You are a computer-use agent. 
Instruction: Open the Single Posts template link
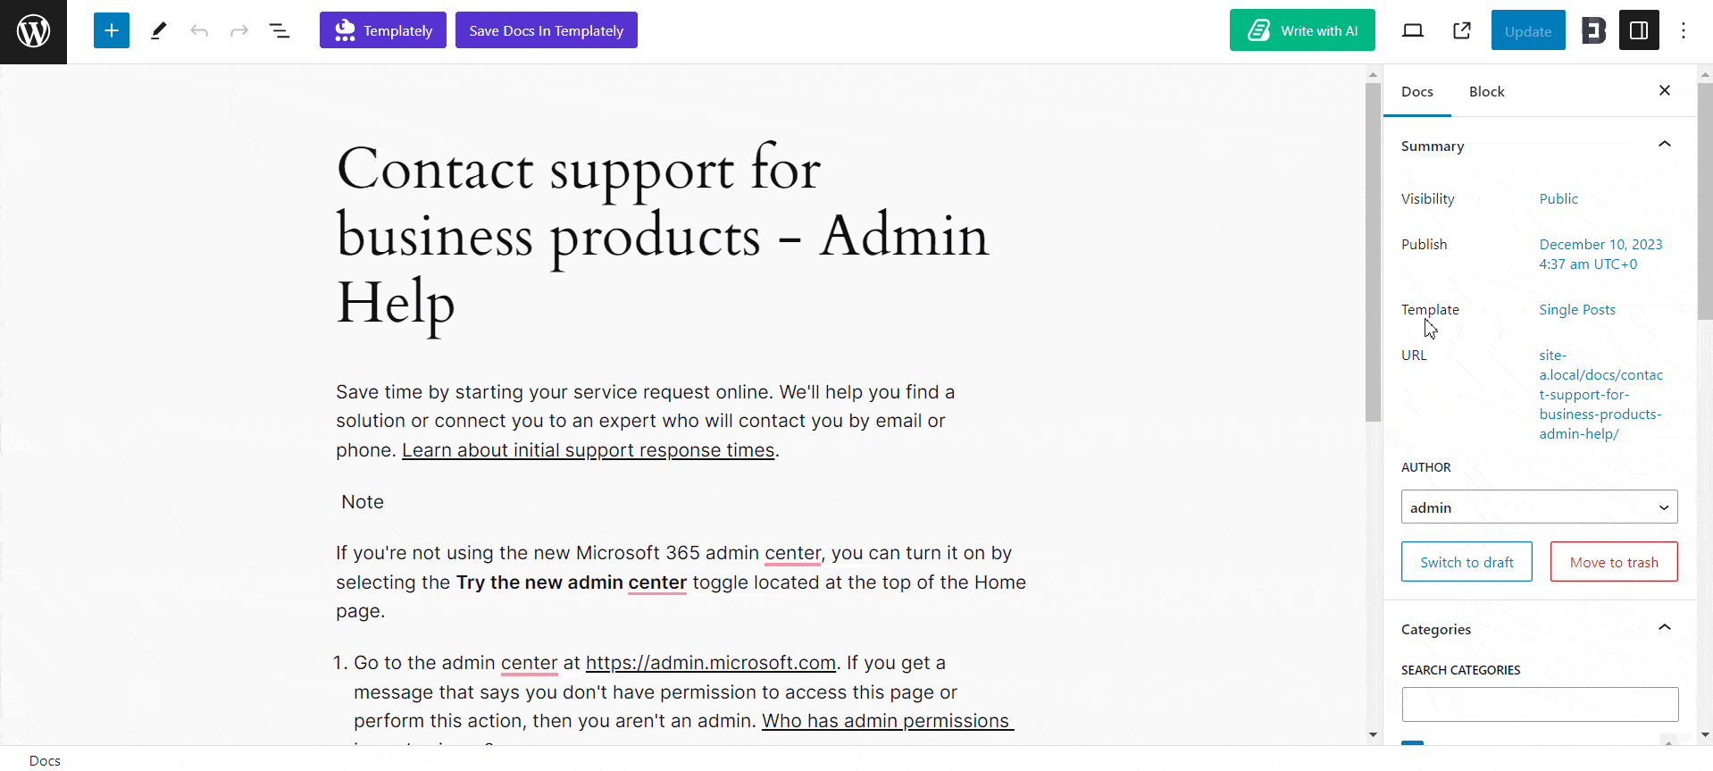[x=1576, y=309]
